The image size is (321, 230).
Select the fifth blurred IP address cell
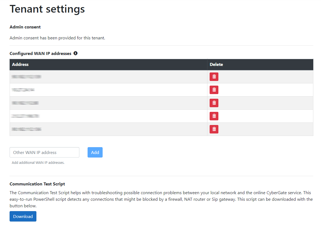tap(26, 129)
